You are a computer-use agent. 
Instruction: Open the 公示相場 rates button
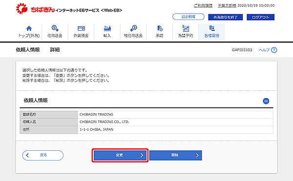click(188, 17)
